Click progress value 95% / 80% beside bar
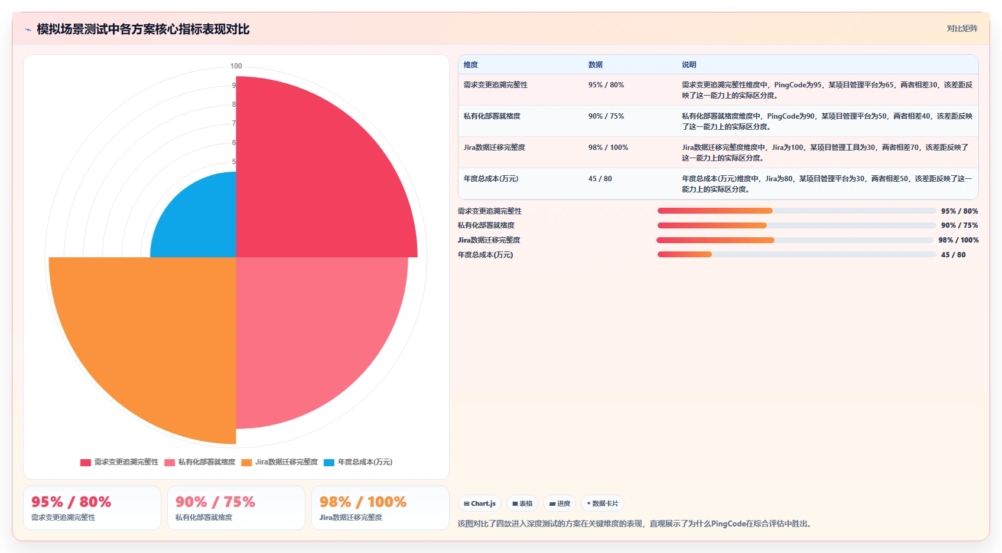 pos(959,211)
